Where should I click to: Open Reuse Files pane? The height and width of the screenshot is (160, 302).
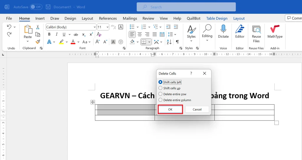(x=256, y=34)
